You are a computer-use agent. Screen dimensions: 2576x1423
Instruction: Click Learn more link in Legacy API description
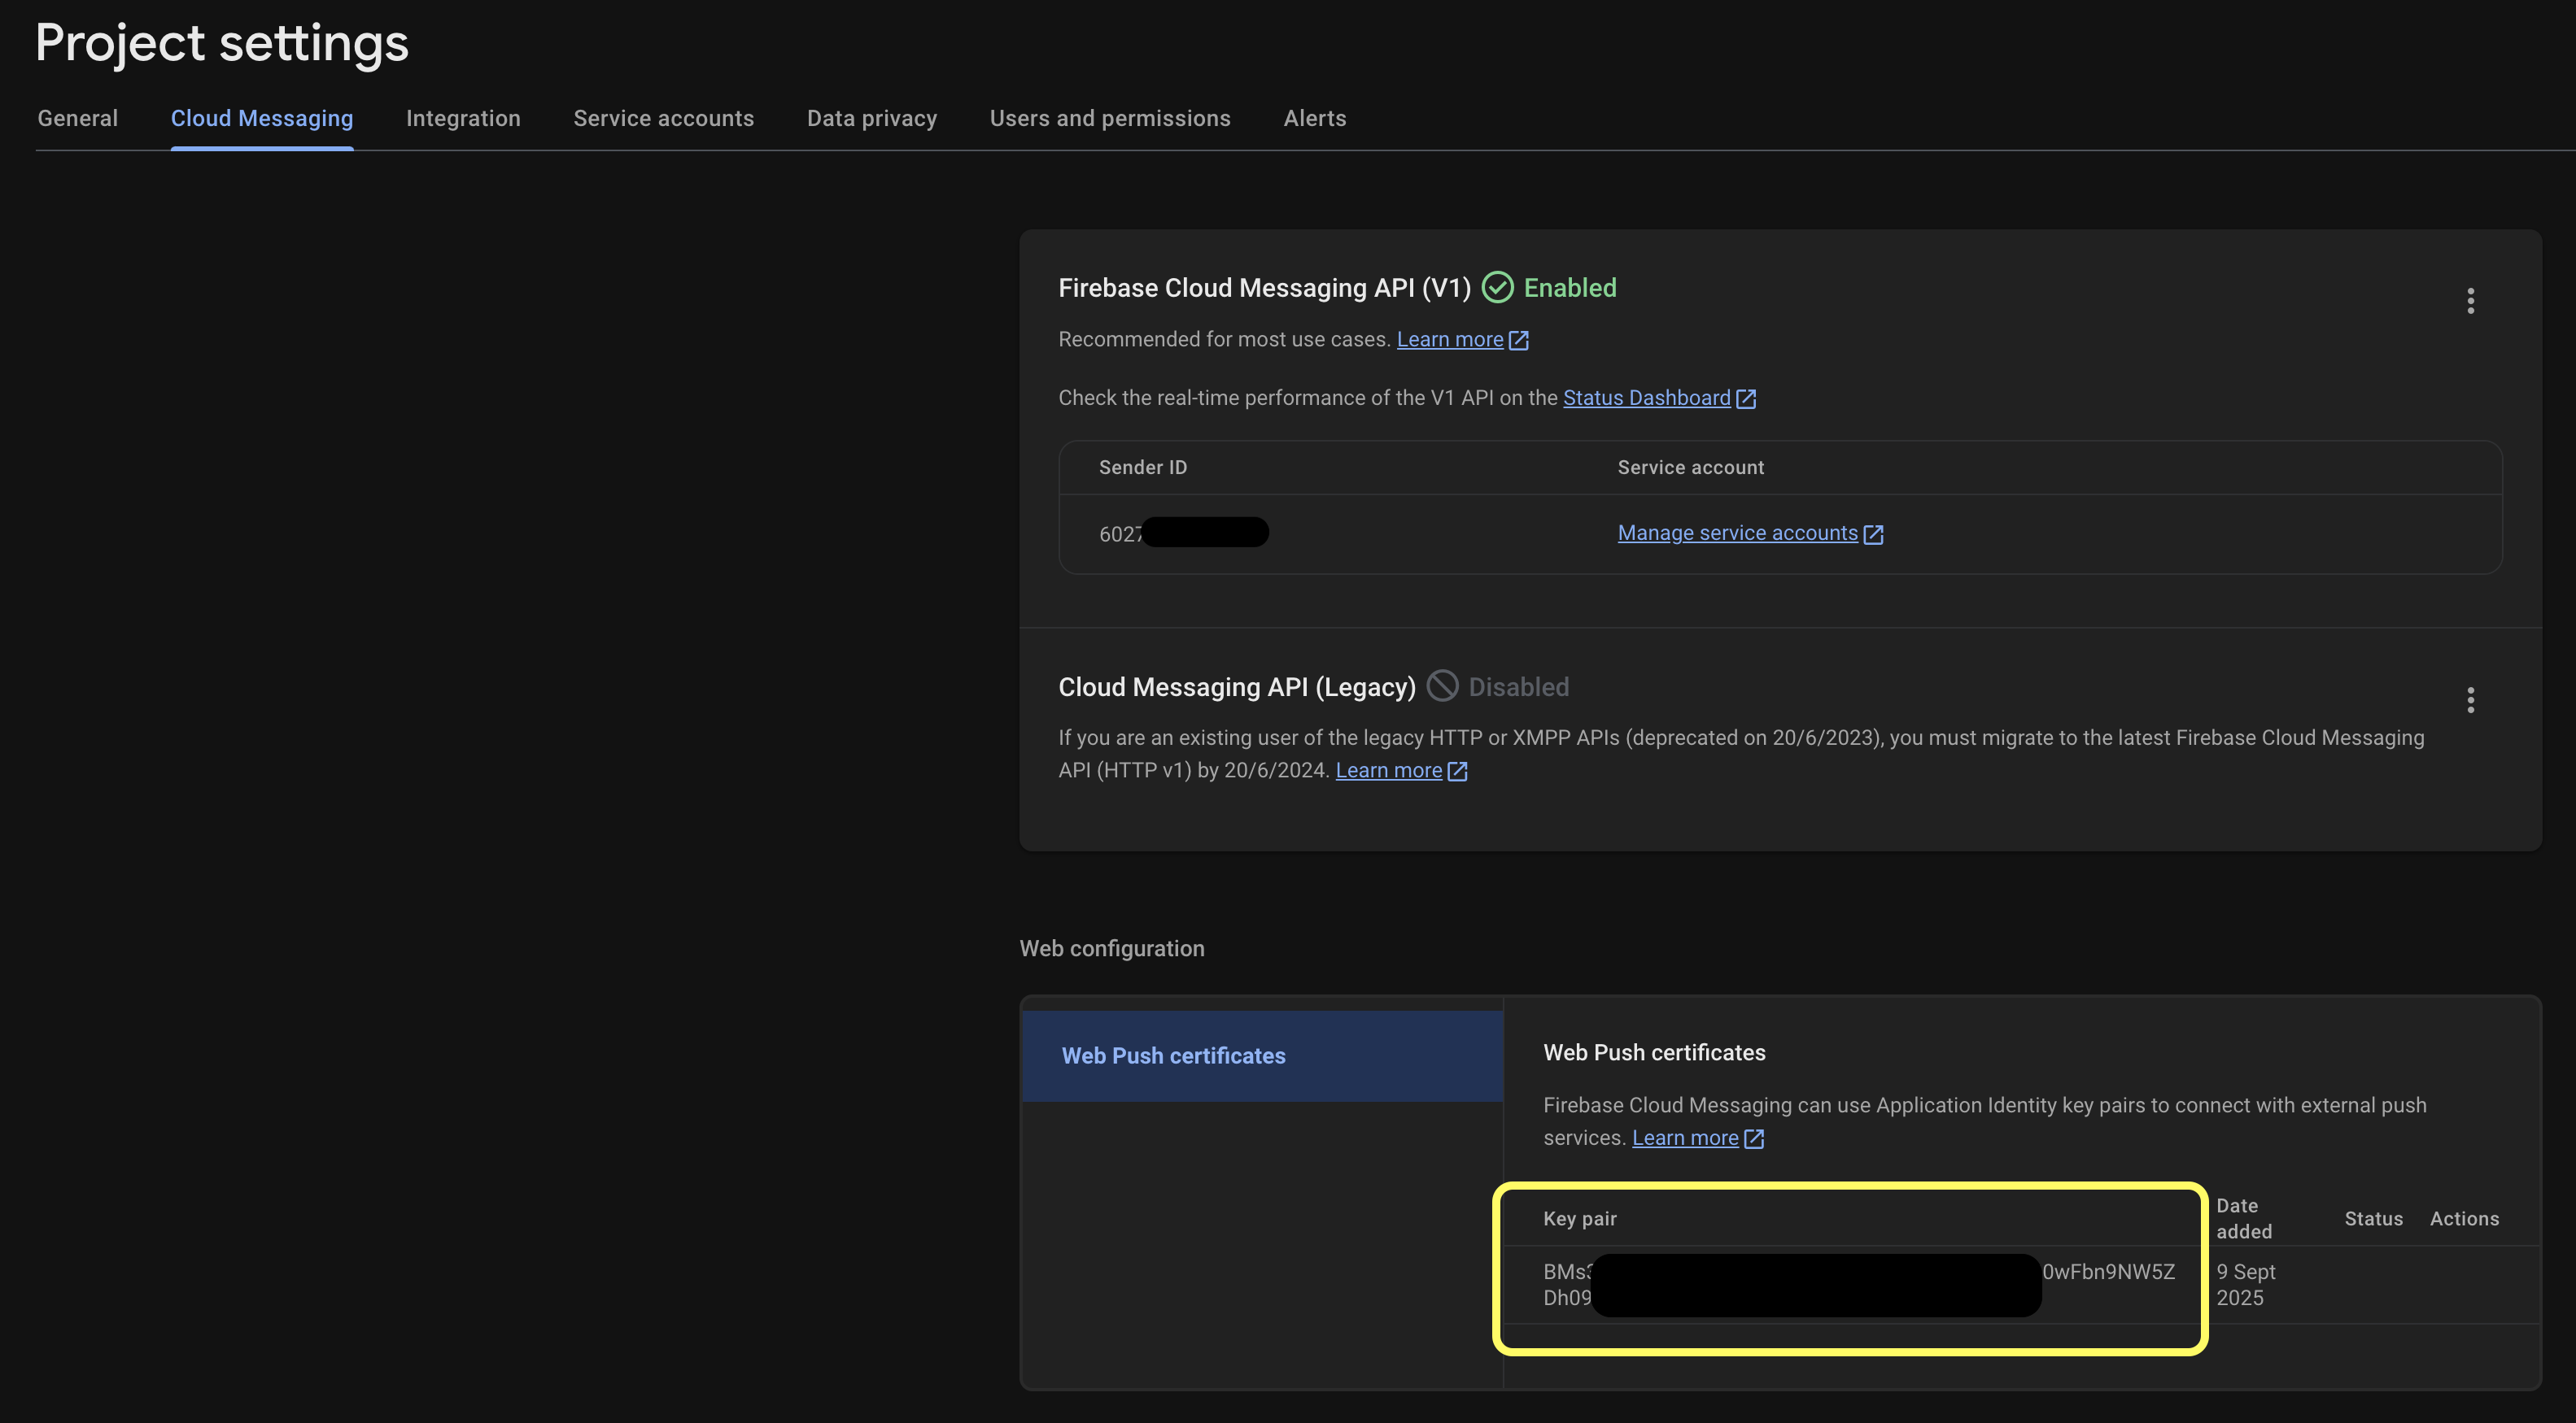1388,771
